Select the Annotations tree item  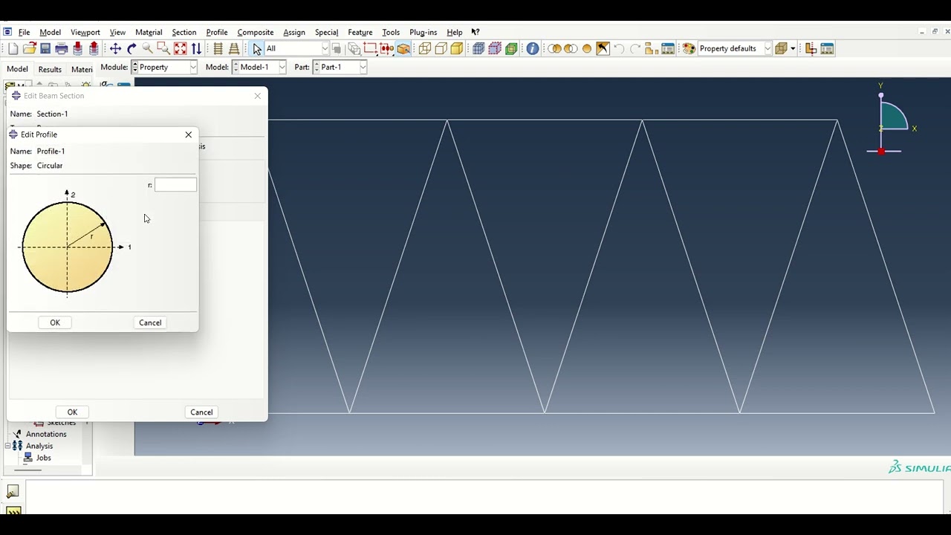[x=46, y=434]
